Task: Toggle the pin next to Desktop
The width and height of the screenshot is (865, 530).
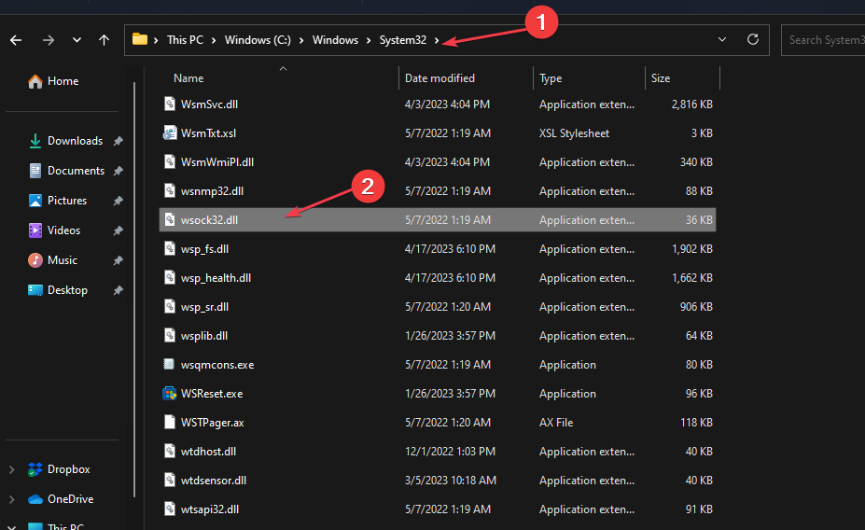Action: coord(118,290)
